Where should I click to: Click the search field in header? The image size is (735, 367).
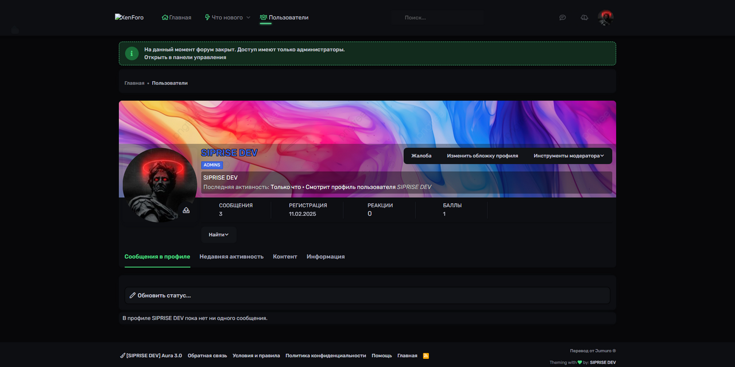click(438, 18)
